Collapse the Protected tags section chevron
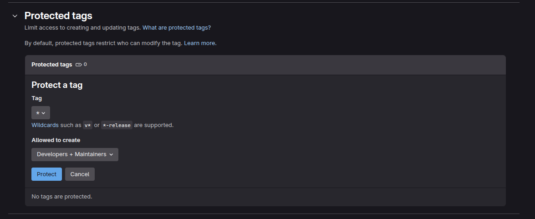The image size is (535, 219). pos(15,16)
